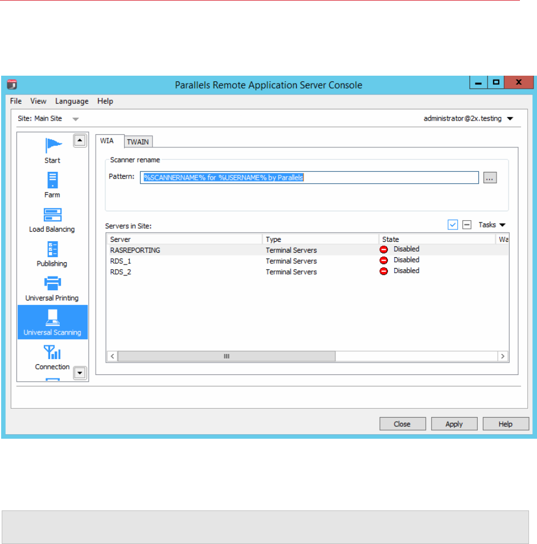This screenshot has height=544, width=537.
Task: Click into the scanner rename Pattern field
Action: click(309, 178)
